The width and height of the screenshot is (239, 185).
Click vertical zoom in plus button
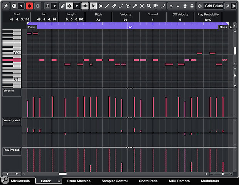(x=235, y=86)
